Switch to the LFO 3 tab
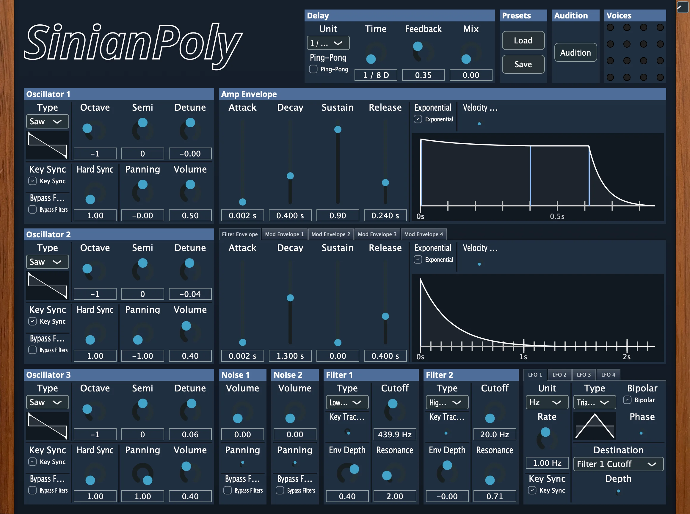The height and width of the screenshot is (514, 690). point(584,374)
